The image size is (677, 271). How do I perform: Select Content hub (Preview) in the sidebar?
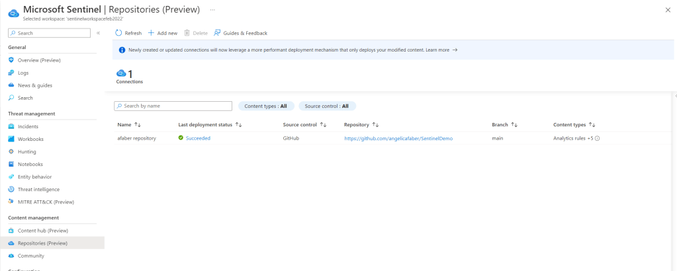(x=42, y=230)
